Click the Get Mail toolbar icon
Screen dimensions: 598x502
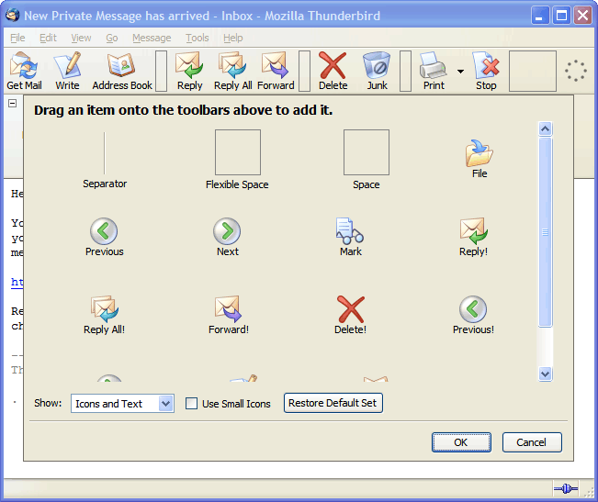(24, 72)
